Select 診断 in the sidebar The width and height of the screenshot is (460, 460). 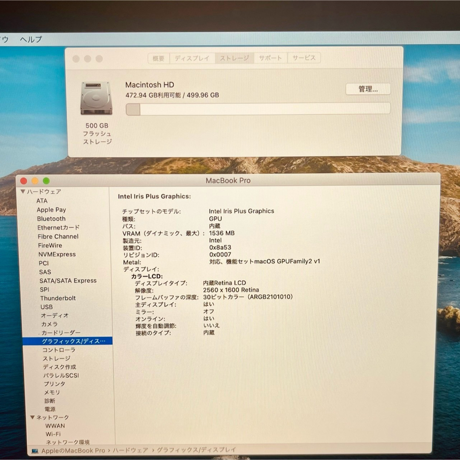(50, 401)
